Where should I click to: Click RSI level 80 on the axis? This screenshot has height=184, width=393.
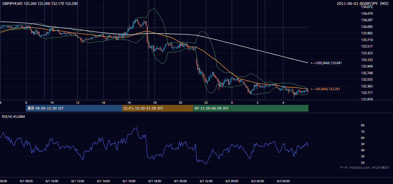pos(363,125)
